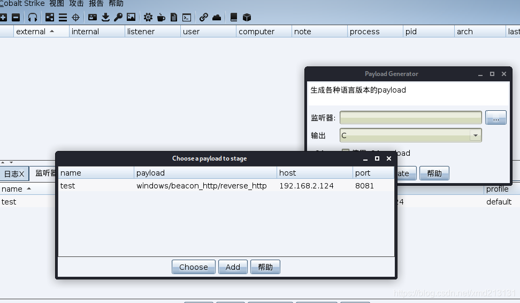Viewport: 520px width, 303px height.
Task: Switch to target table crosshair icon
Action: 75,17
